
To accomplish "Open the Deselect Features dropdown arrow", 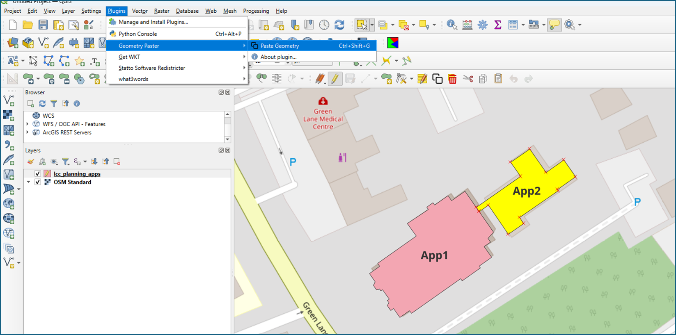I will point(413,25).
